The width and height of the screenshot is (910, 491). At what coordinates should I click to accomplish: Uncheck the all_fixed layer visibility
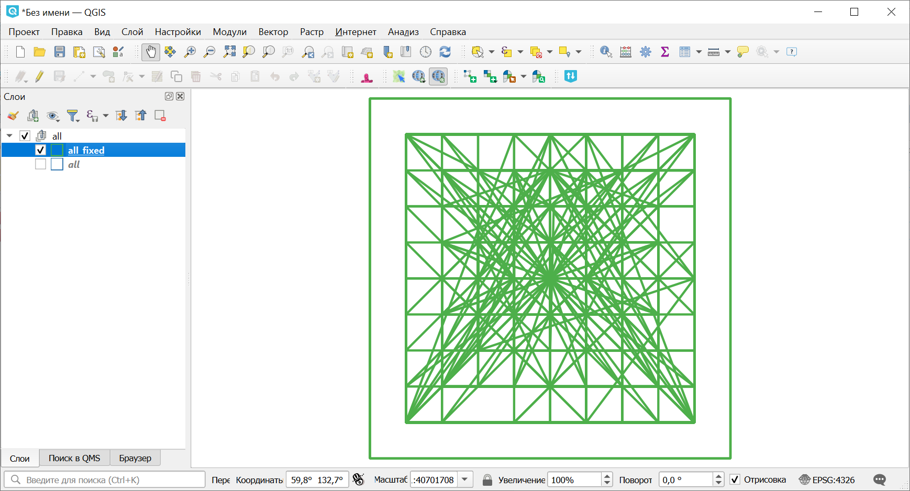(40, 150)
